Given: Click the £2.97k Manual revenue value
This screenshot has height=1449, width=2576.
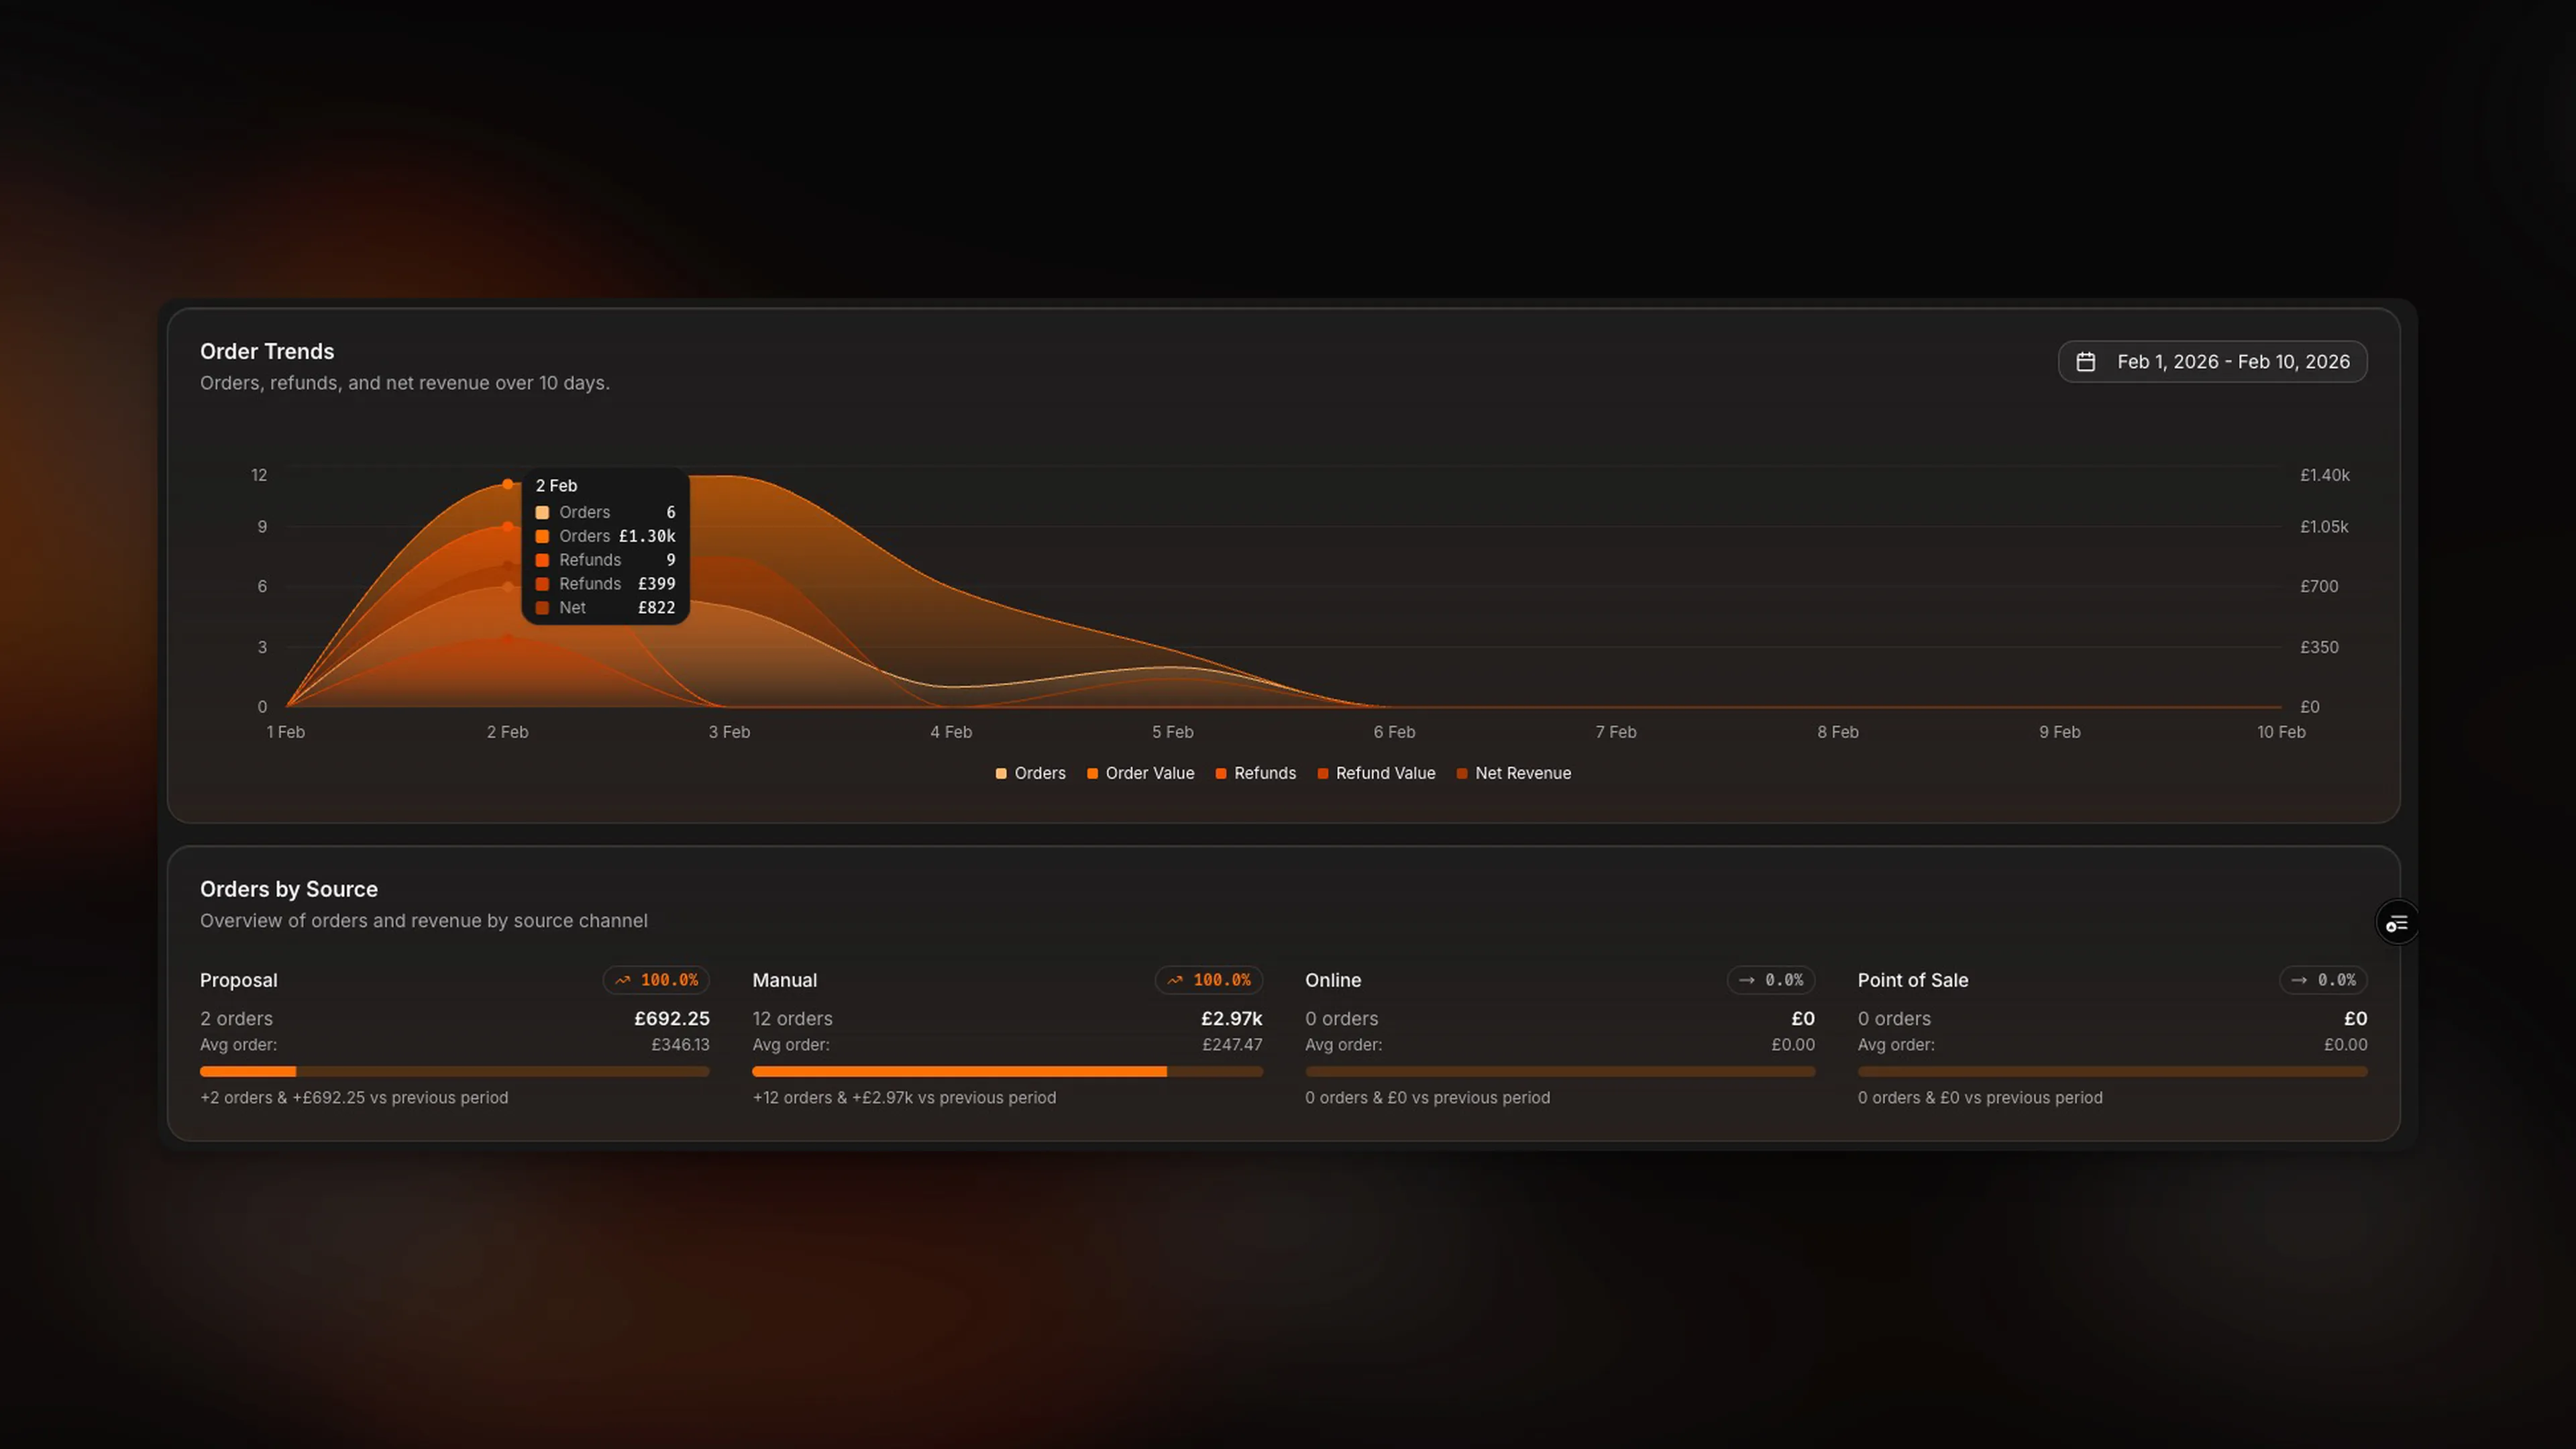Looking at the screenshot, I should click(1231, 1018).
